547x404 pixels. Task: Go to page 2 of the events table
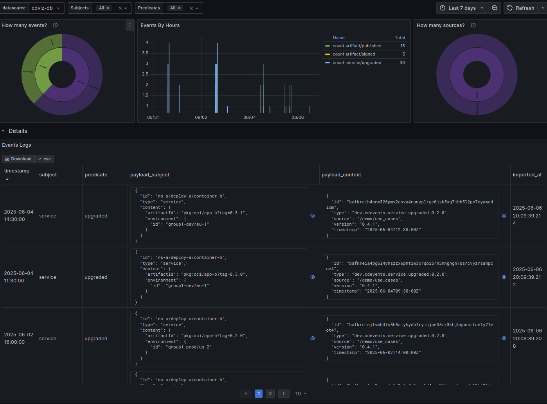click(270, 393)
